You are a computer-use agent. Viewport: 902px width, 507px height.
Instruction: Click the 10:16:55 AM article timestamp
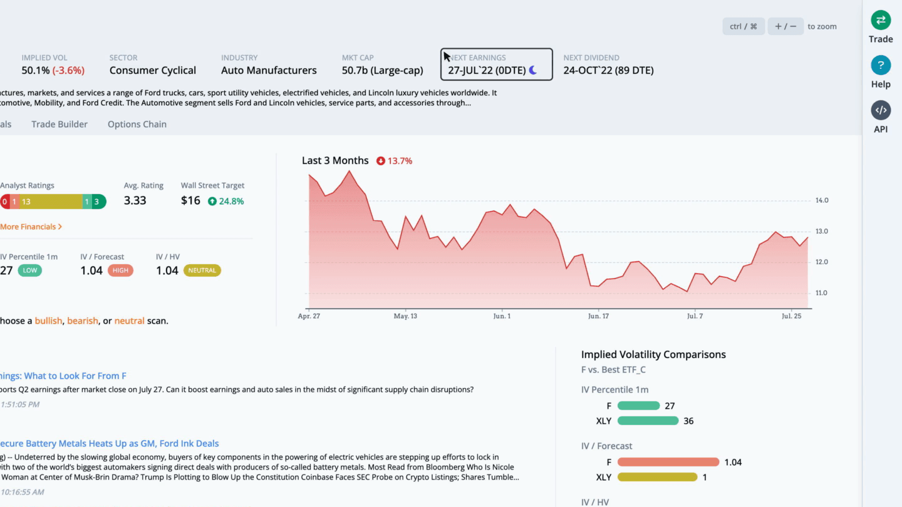[22, 492]
